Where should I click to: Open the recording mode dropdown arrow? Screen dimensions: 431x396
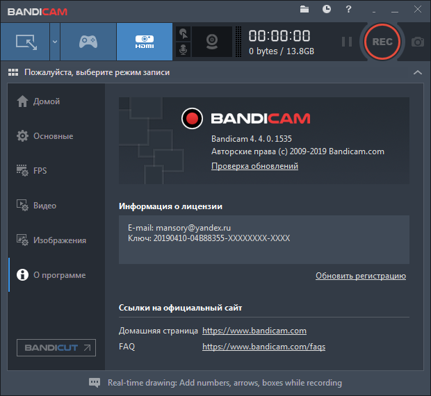point(54,42)
